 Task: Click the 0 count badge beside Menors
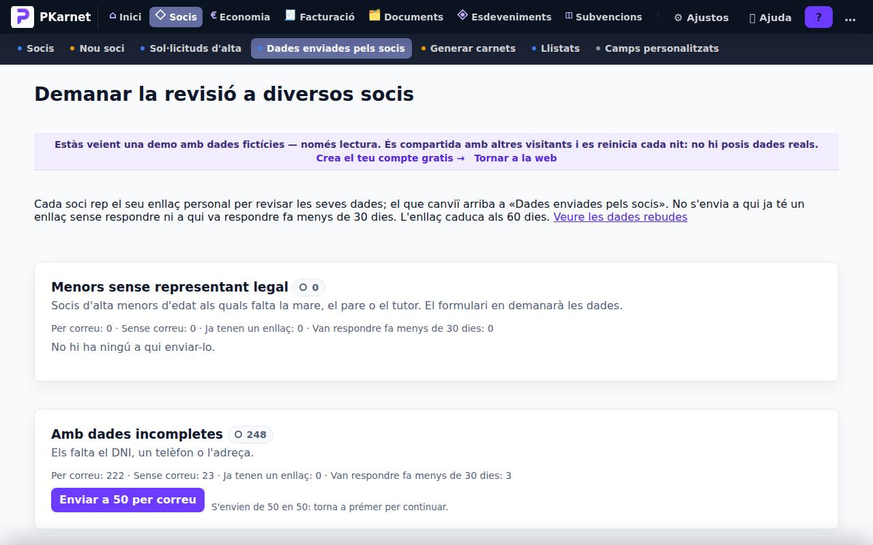pyautogui.click(x=309, y=287)
